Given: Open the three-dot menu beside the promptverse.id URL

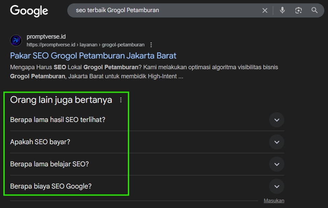Looking at the screenshot, I should coord(151,44).
